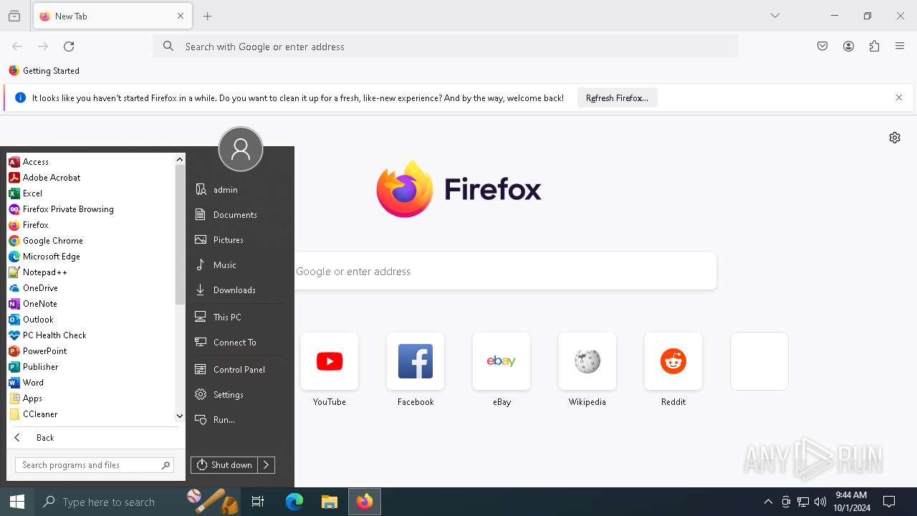This screenshot has width=917, height=516.
Task: Open Documents from the Start menu
Action: click(x=239, y=215)
